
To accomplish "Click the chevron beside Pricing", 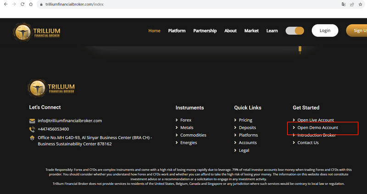I will click(235, 120).
